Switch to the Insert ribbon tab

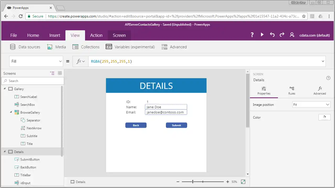click(55, 35)
